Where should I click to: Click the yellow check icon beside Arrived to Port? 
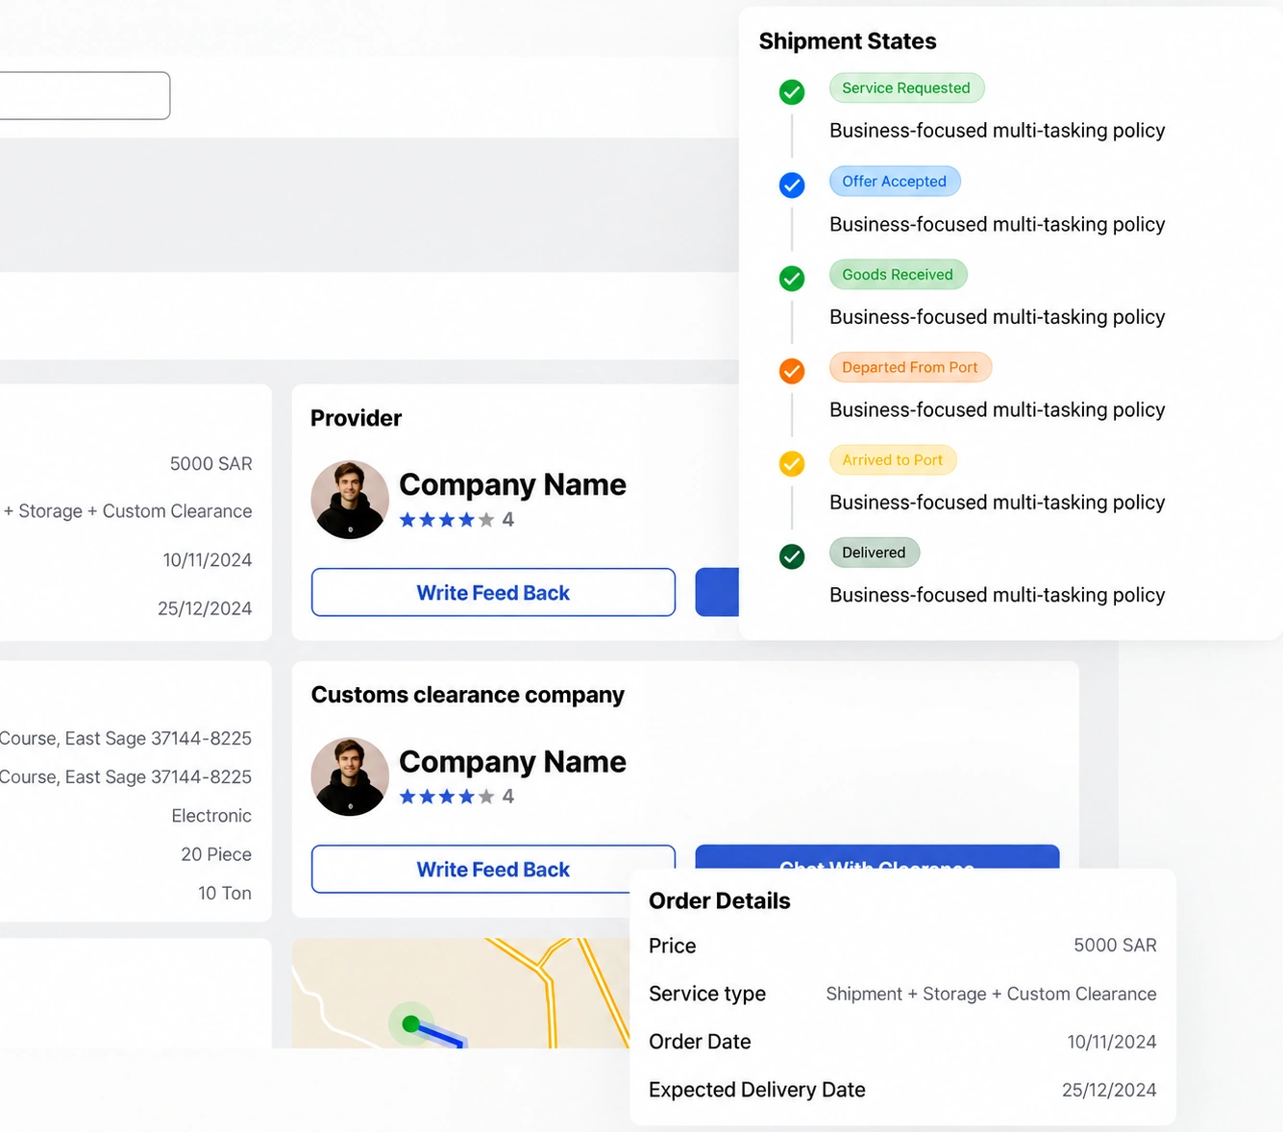coord(792,464)
